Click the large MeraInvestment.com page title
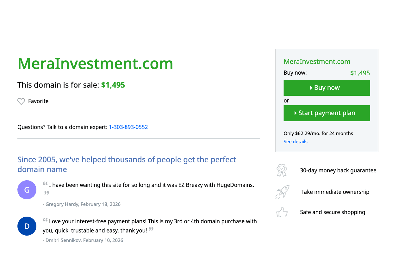Viewport: 405px width, 253px height. click(x=95, y=64)
